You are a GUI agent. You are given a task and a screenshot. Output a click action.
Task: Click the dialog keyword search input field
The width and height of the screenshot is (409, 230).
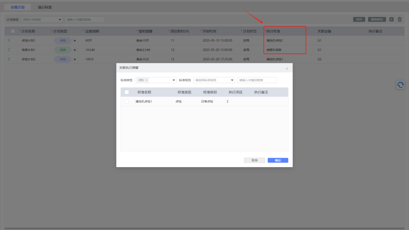(257, 80)
